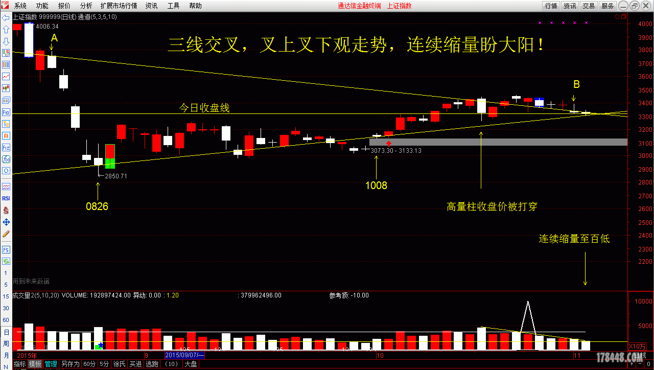Open the news windows sidebar icon
Image resolution: width=654 pixels, height=370 pixels.
pos(6,100)
